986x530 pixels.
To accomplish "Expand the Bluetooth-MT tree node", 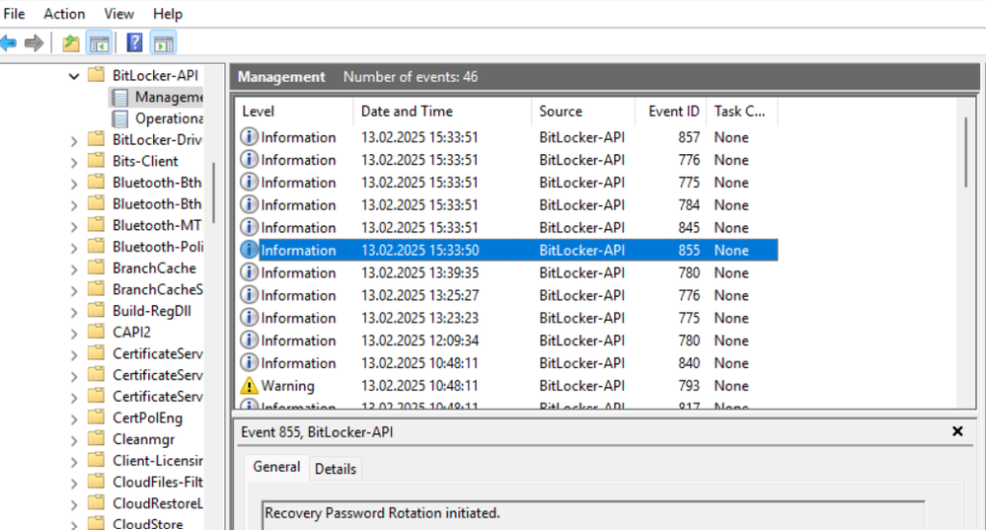I will pyautogui.click(x=74, y=226).
